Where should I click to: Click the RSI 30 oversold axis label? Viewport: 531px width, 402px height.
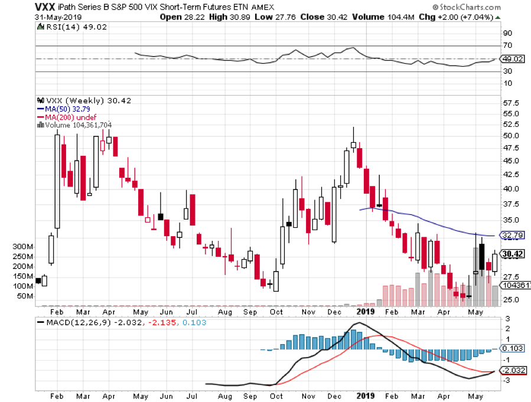pos(507,71)
